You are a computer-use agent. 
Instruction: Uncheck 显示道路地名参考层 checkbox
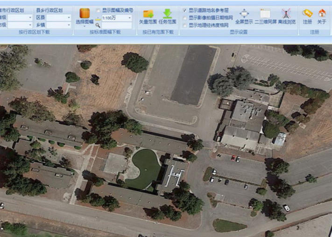(x=185, y=10)
